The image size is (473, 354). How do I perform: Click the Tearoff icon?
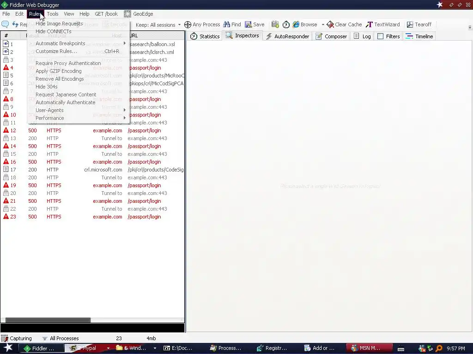click(410, 24)
